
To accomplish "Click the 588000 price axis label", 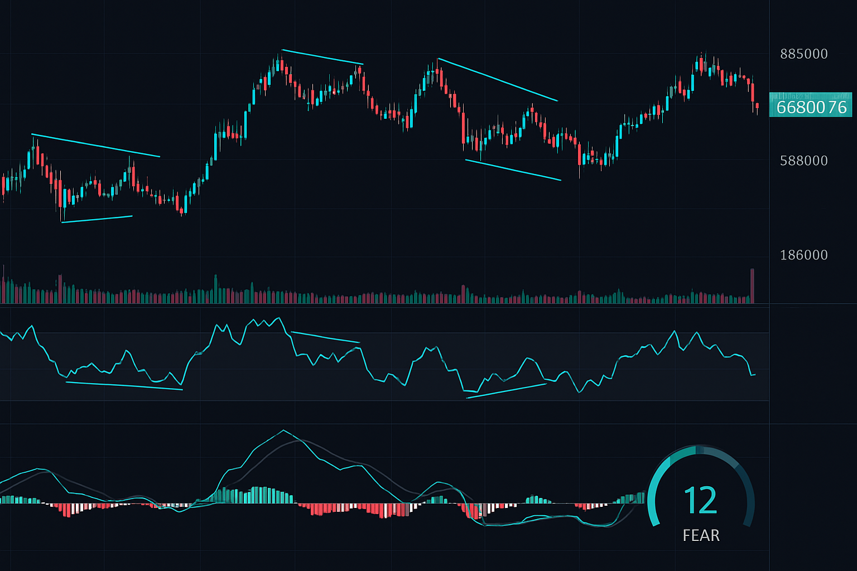I will [803, 161].
